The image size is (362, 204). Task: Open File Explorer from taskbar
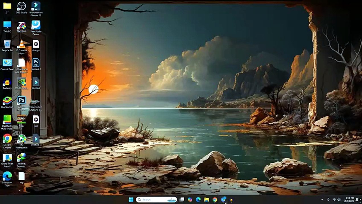coord(207,200)
